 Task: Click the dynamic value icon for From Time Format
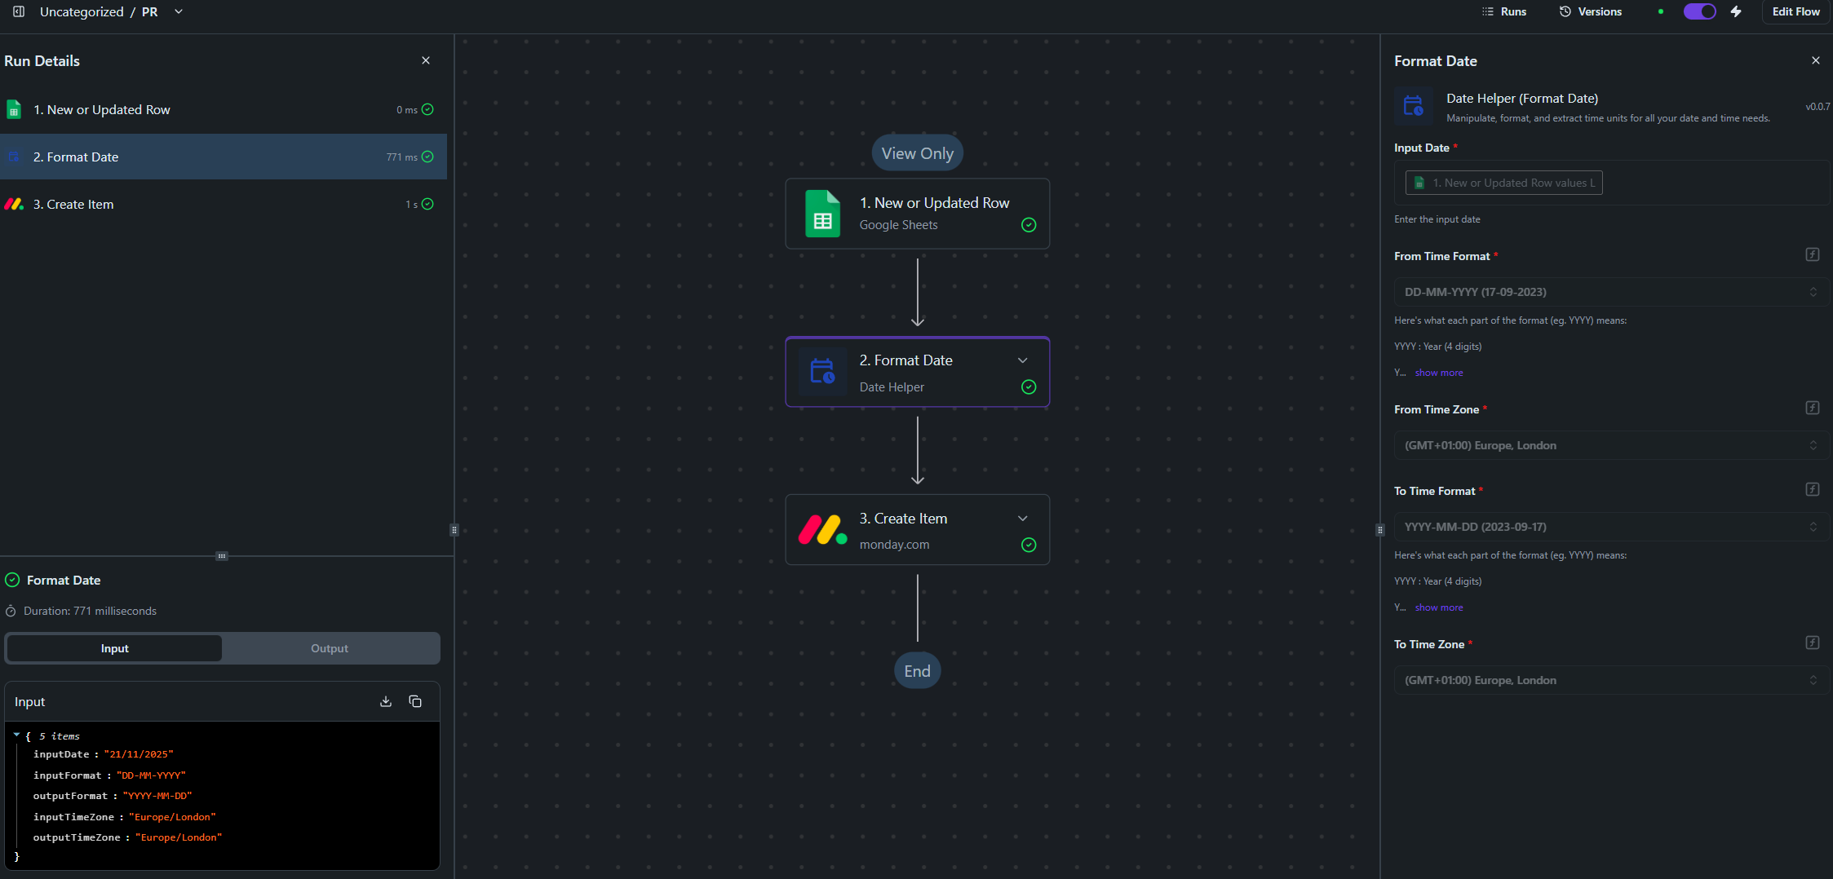click(x=1812, y=254)
